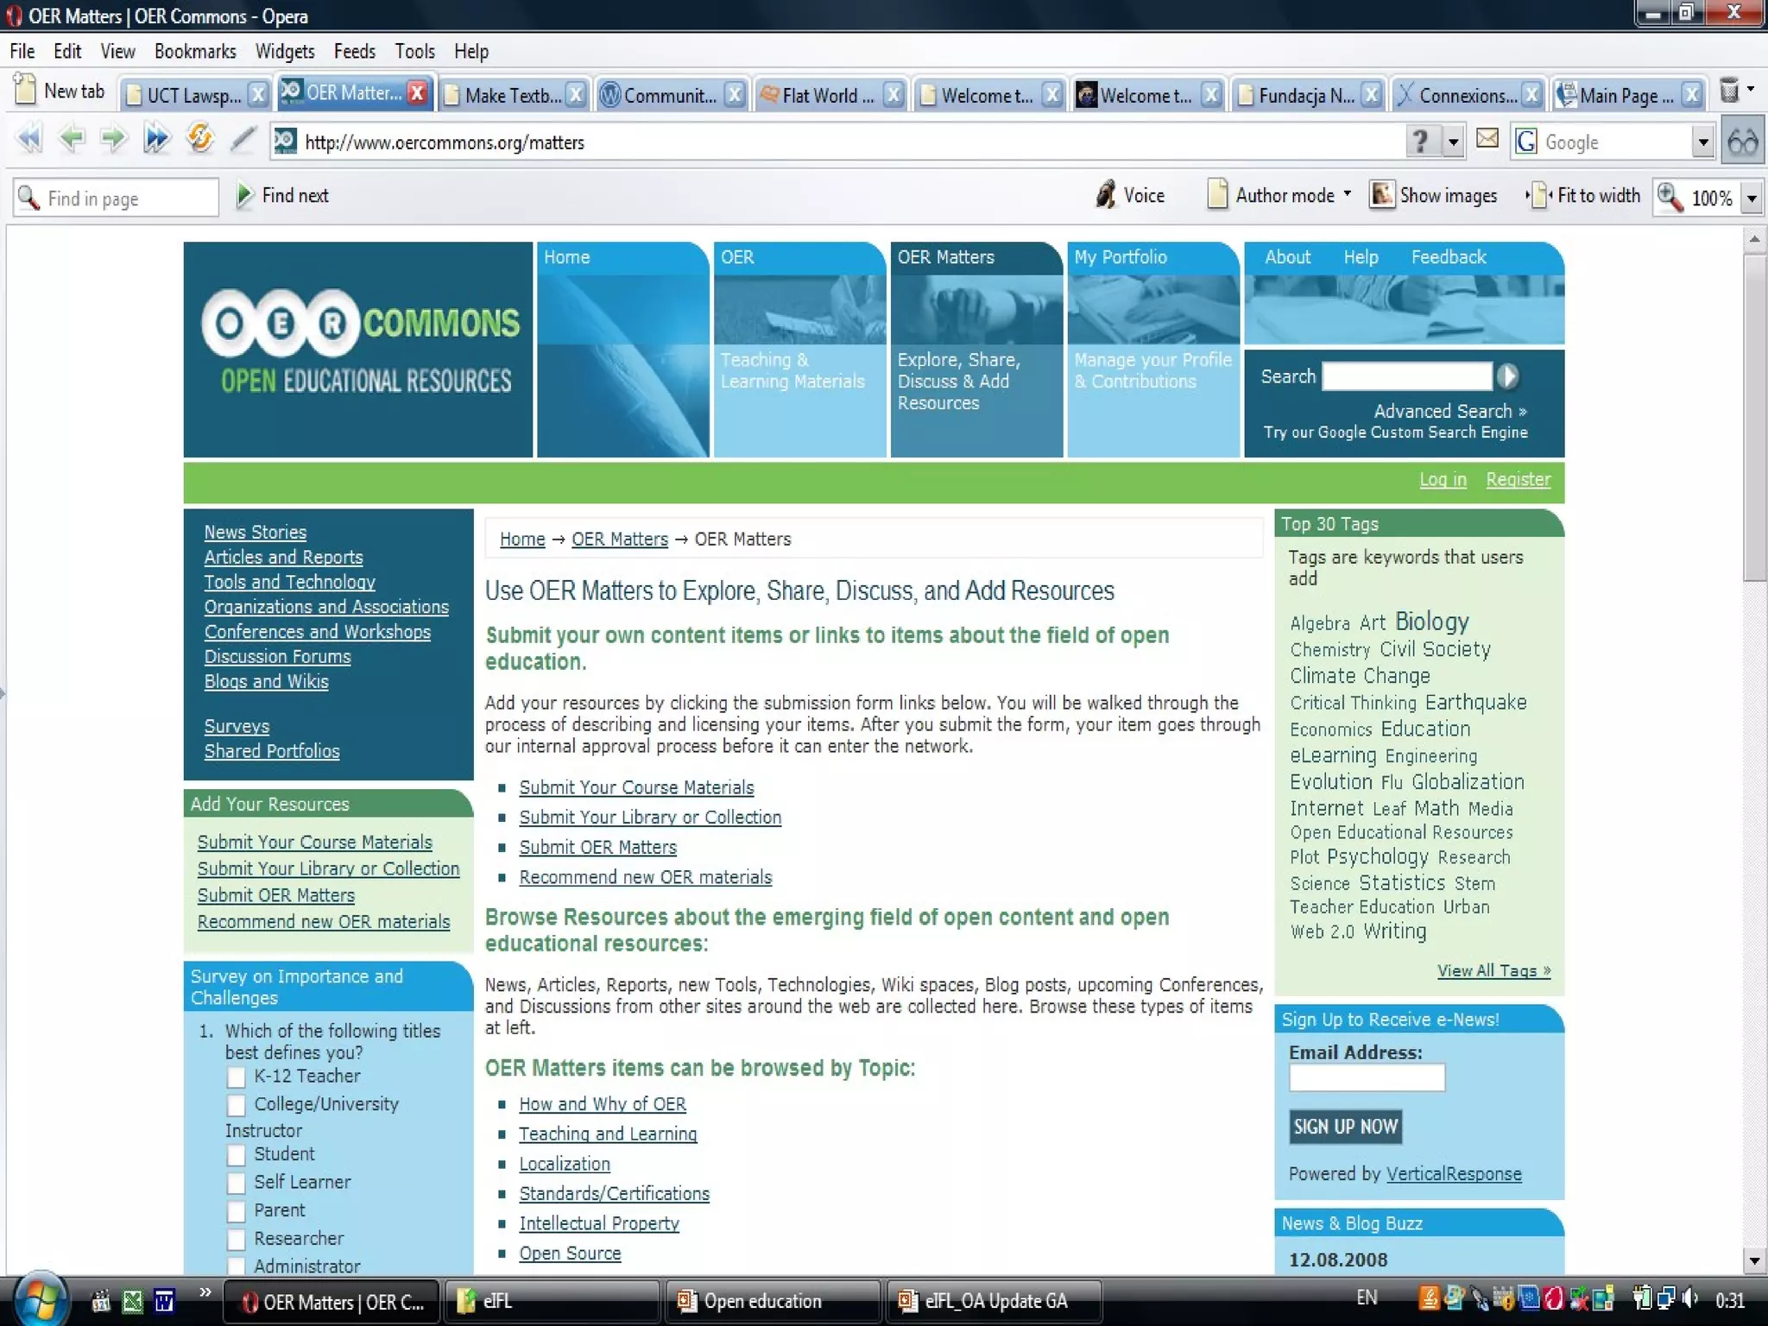Tick the Student survey checkbox

tap(236, 1155)
